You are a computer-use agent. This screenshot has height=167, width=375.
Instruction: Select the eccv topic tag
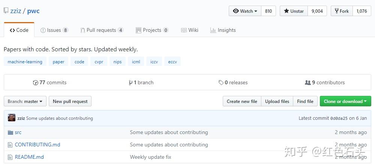coord(172,62)
